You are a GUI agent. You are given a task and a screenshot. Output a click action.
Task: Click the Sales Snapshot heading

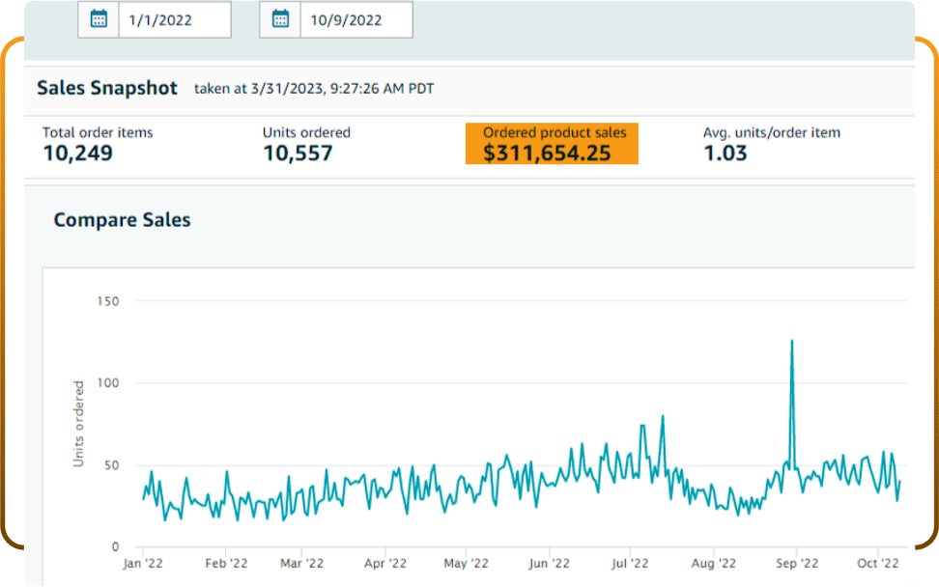coord(107,88)
